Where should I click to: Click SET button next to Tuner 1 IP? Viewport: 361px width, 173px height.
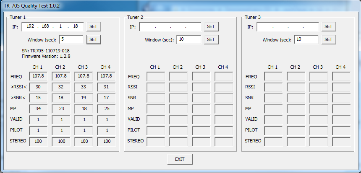(x=94, y=26)
